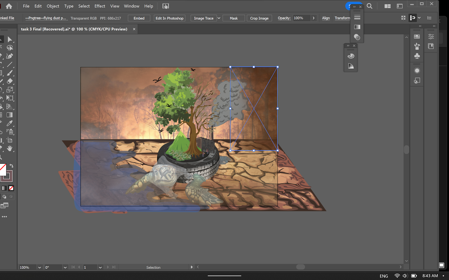Pick the Eyedropper tool

(10, 123)
